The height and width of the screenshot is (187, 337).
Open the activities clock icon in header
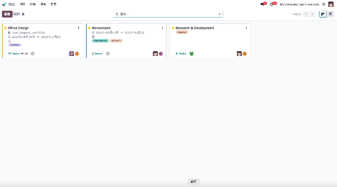coord(272,4)
